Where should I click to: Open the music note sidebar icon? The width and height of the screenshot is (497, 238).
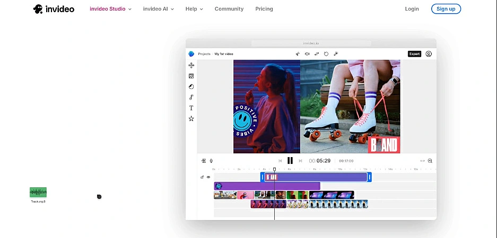[191, 97]
